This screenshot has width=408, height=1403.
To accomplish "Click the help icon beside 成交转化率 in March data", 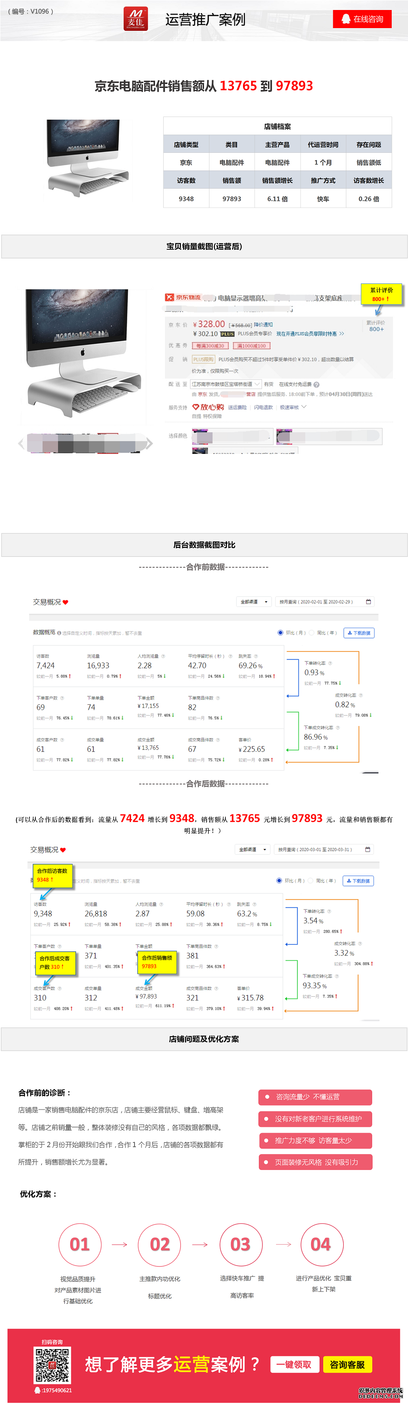I will pos(359,943).
